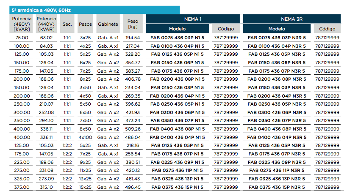Viewport: 347px width, 196px height.
Task: Select the 'NEMA 1' group header
Action: click(192, 19)
